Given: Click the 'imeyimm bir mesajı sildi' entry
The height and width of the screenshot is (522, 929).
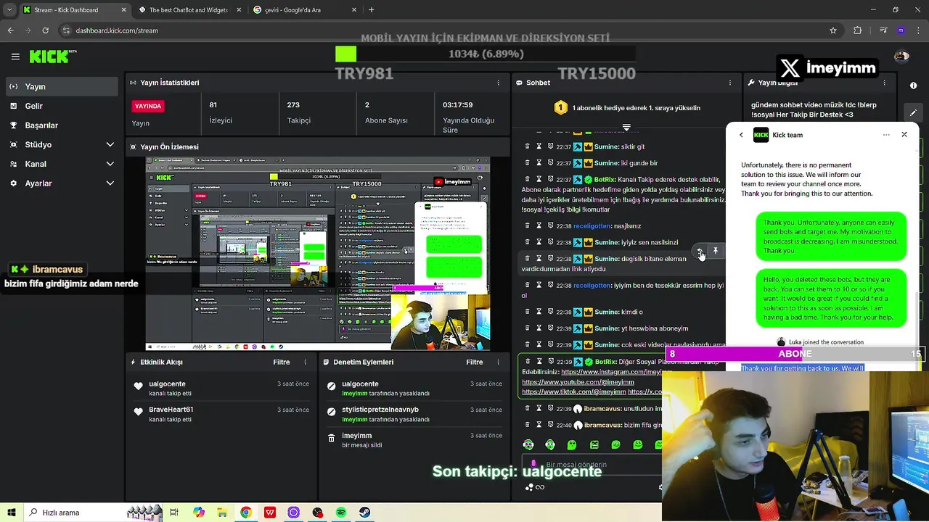Looking at the screenshot, I should click(x=414, y=439).
